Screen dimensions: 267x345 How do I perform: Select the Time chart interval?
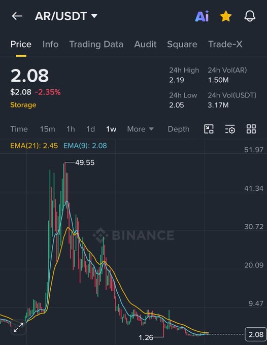click(19, 129)
